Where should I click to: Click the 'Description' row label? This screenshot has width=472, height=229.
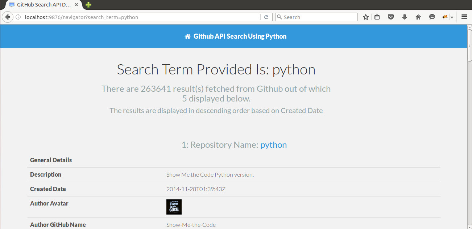pyautogui.click(x=46, y=174)
